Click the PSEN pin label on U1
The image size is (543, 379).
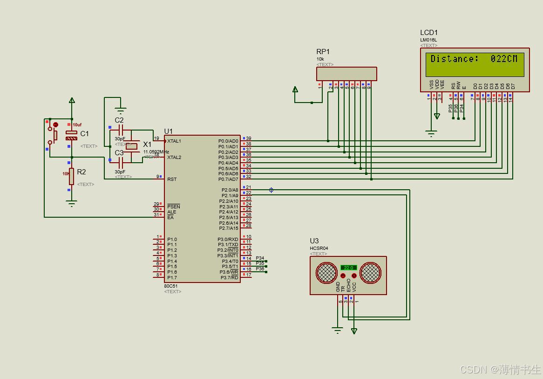(x=174, y=207)
